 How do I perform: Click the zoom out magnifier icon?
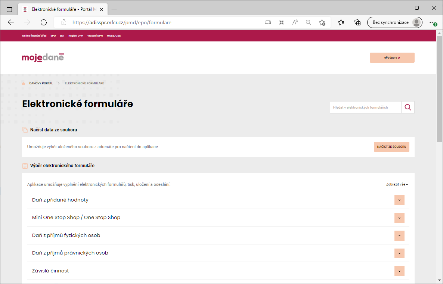(309, 22)
